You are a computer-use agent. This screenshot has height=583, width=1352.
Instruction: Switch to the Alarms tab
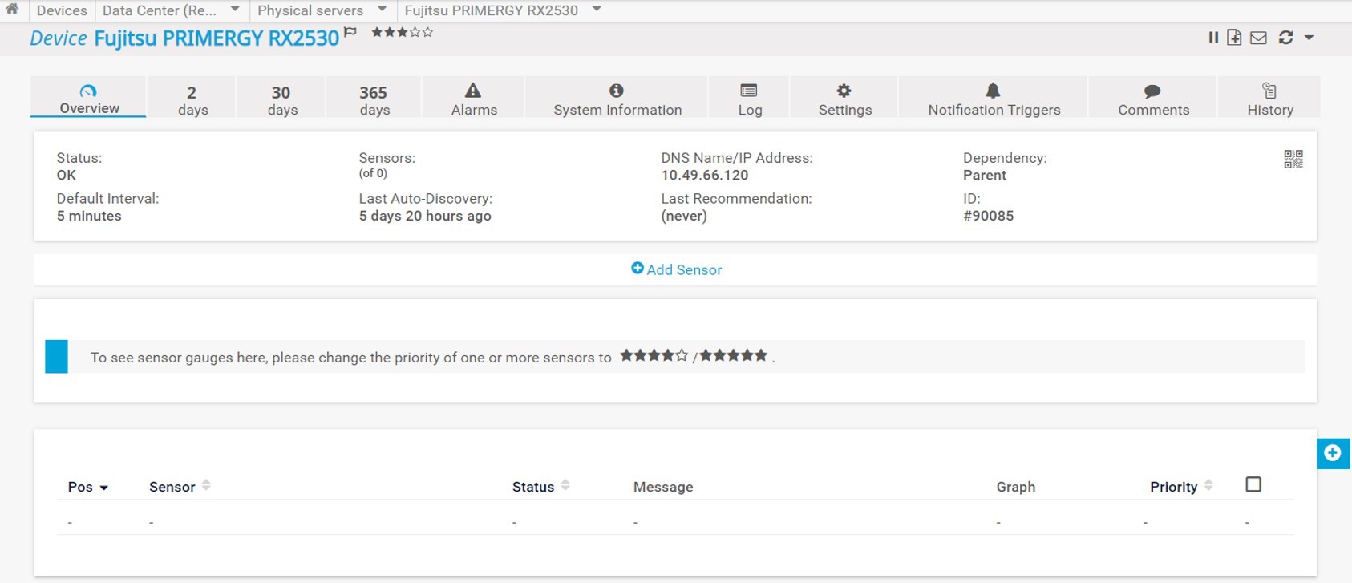click(473, 99)
